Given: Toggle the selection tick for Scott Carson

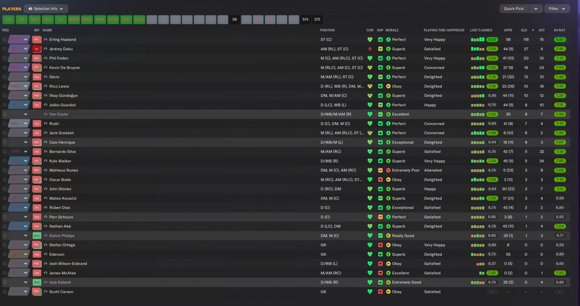Looking at the screenshot, I should (x=5, y=292).
